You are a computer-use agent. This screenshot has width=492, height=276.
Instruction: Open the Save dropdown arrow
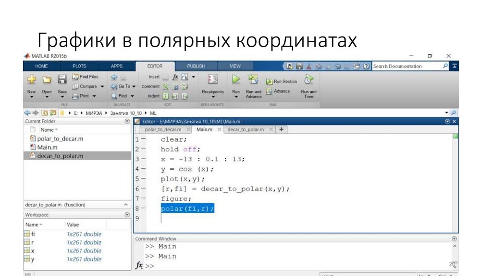click(62, 97)
